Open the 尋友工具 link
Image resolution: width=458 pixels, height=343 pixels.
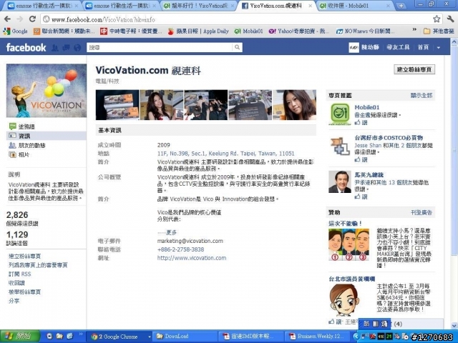(x=398, y=47)
